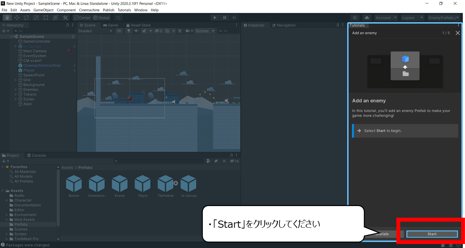Search by label tag icon in the Project panel

pos(216,161)
